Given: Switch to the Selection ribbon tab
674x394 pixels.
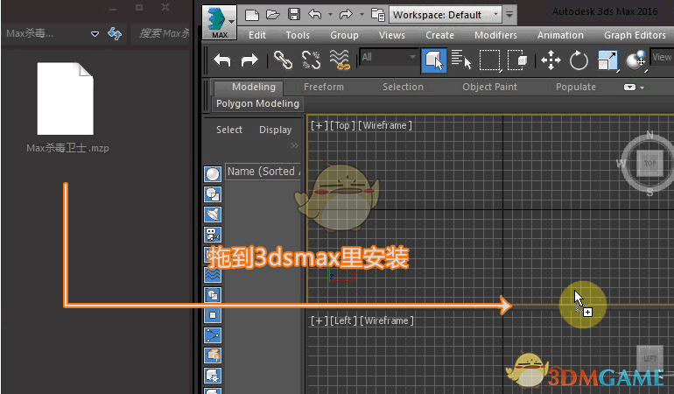Looking at the screenshot, I should (403, 87).
